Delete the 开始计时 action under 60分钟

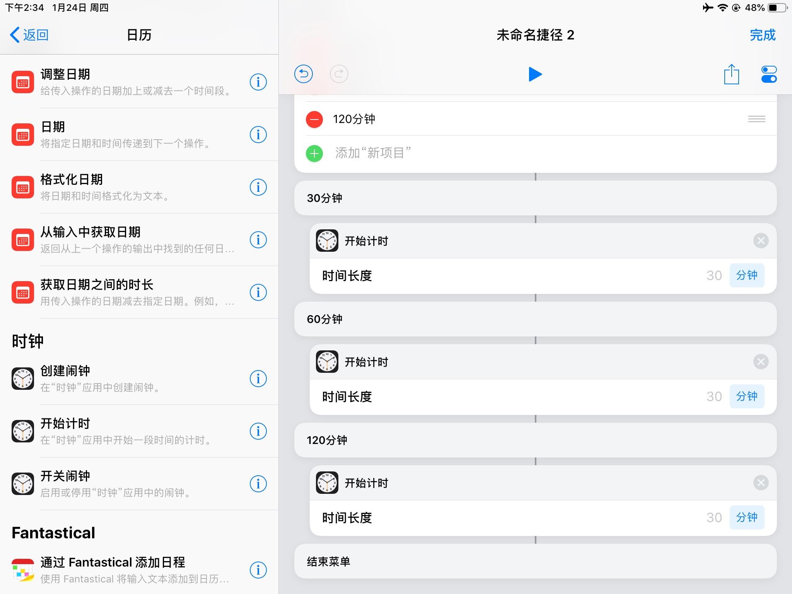coord(761,362)
